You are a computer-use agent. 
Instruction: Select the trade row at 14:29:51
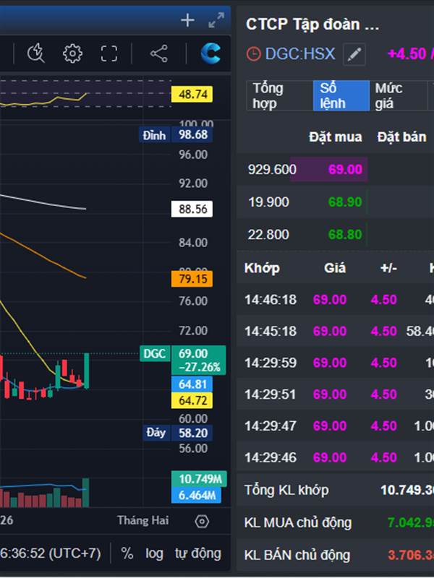tap(335, 394)
